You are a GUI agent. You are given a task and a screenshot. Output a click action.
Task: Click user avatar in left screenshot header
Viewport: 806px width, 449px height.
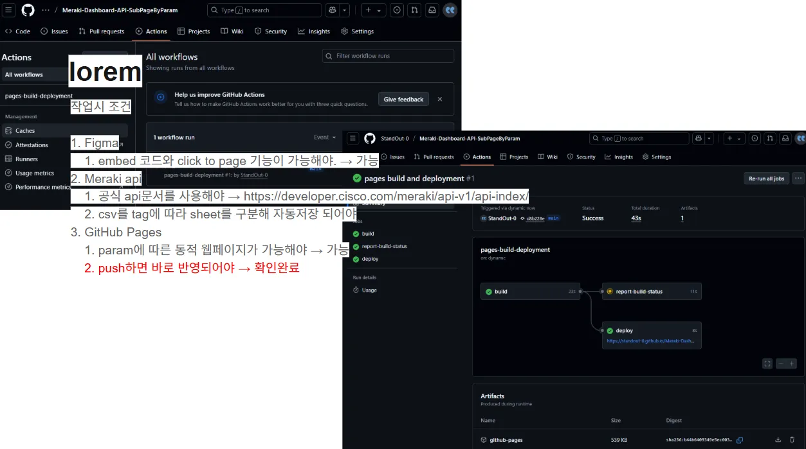450,10
